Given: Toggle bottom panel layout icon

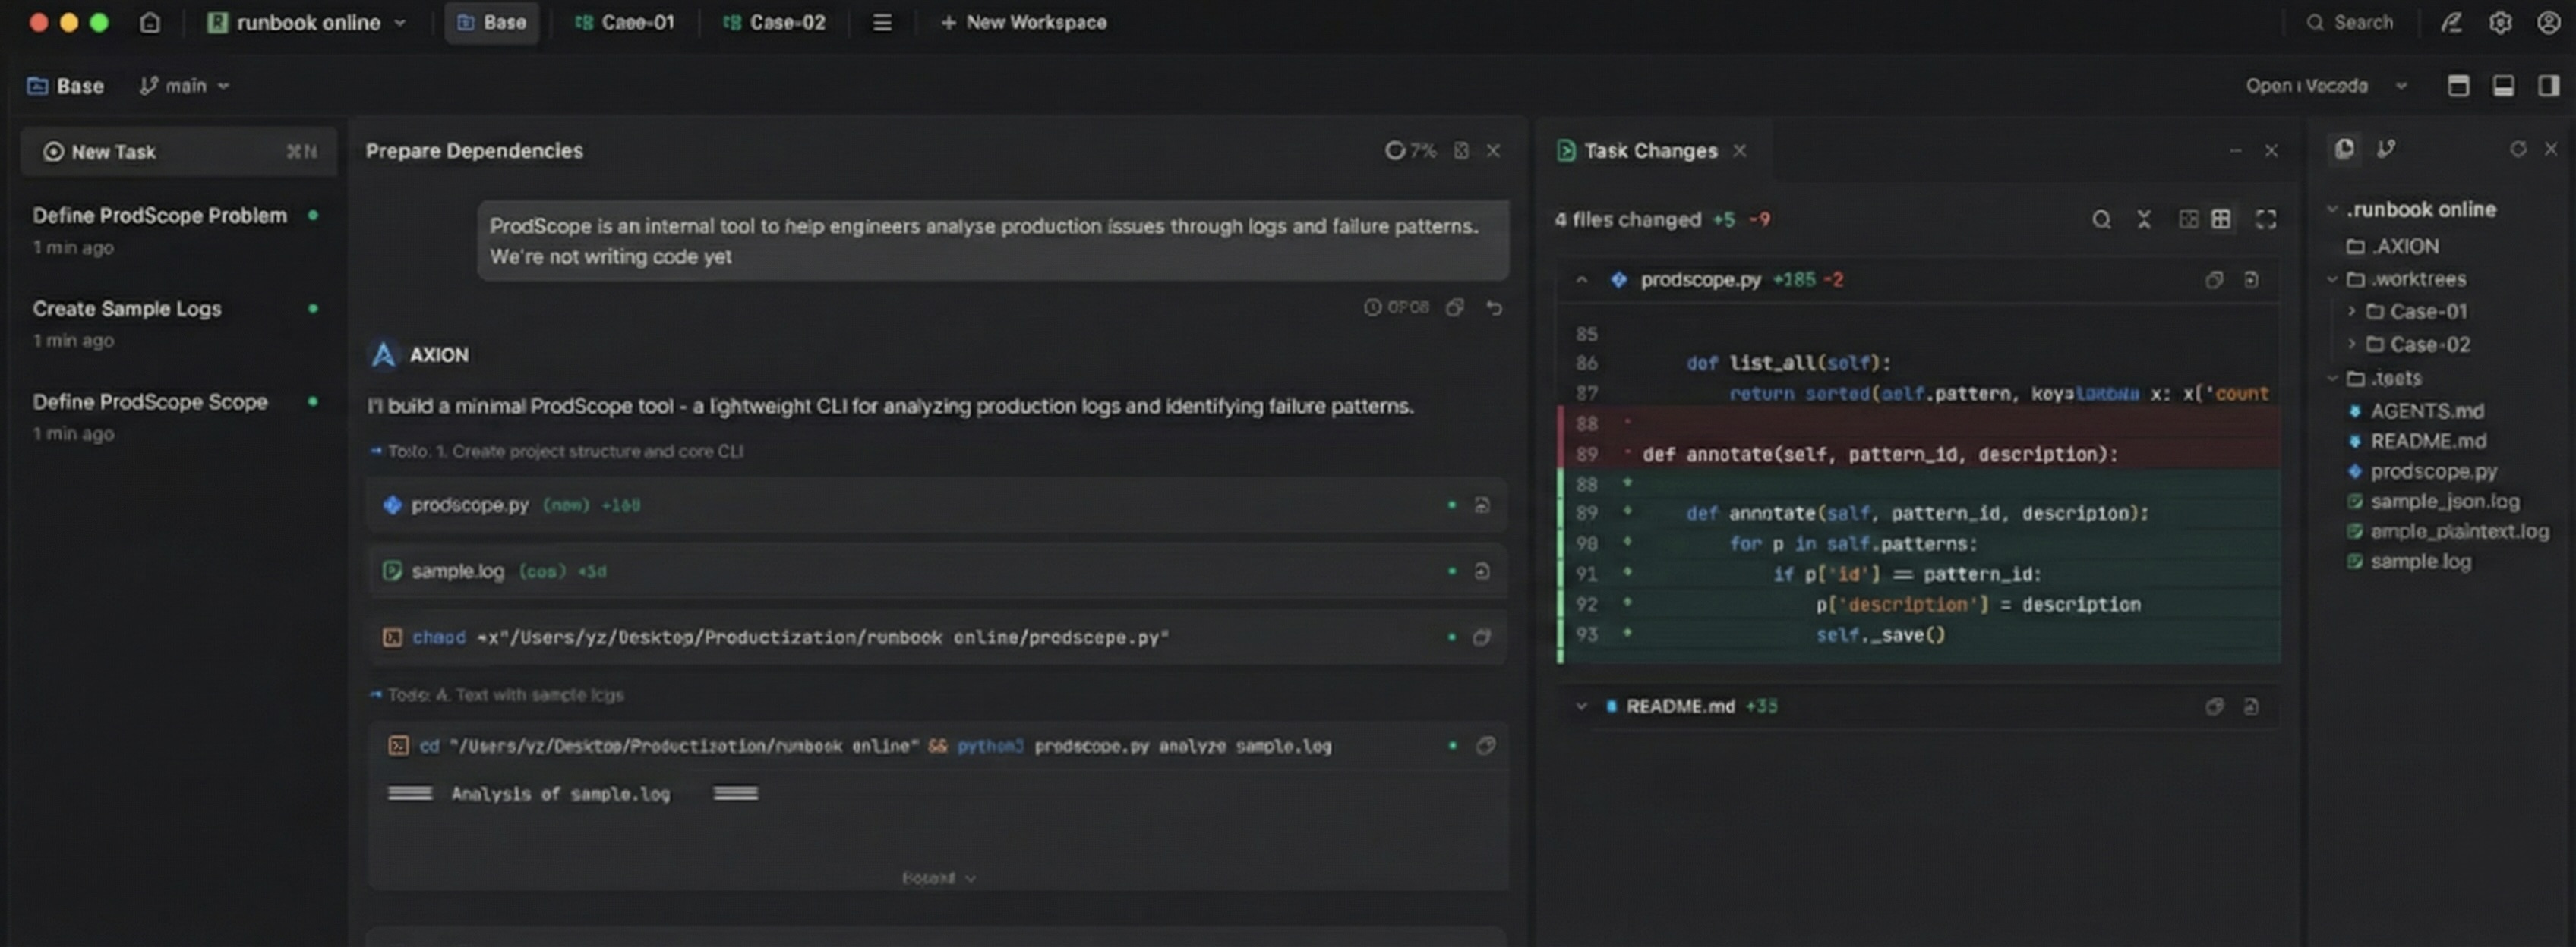Looking at the screenshot, I should pos(2503,86).
